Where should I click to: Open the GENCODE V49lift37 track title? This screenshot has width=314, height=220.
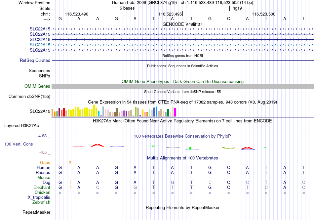pyautogui.click(x=182, y=24)
